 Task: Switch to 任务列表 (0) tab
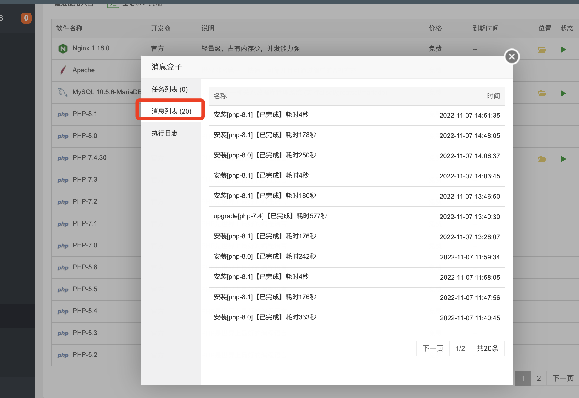pyautogui.click(x=170, y=89)
